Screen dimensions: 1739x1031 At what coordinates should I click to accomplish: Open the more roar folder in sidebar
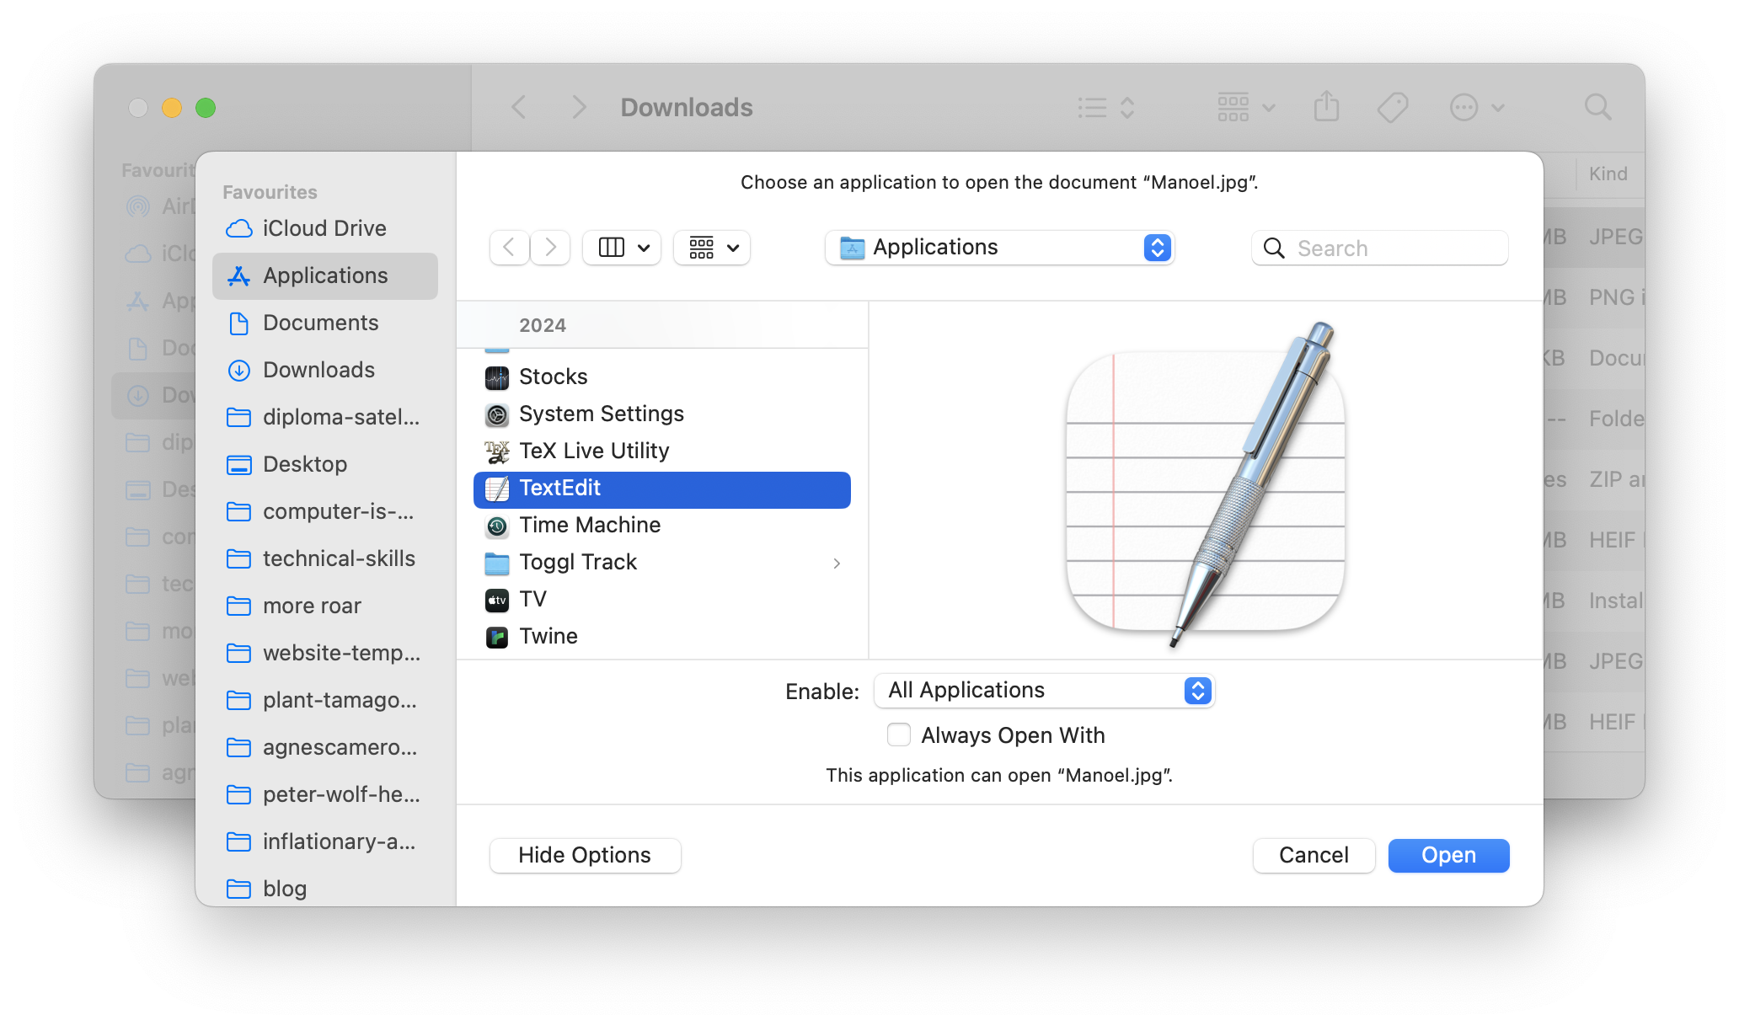(x=325, y=606)
